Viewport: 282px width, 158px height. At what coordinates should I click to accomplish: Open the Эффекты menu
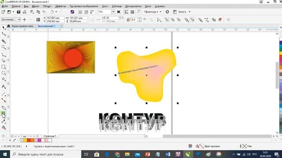pos(61,6)
